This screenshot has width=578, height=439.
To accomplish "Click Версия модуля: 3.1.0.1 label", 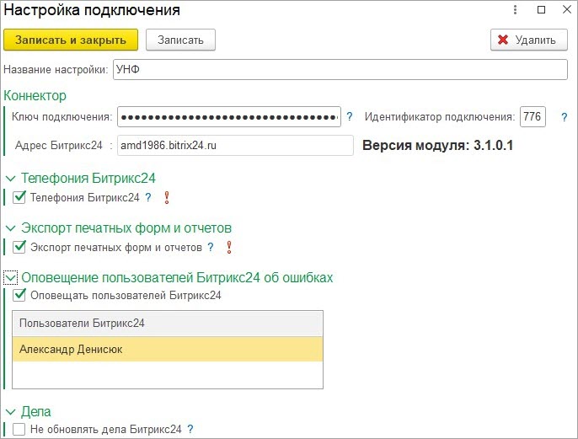I will (x=437, y=145).
